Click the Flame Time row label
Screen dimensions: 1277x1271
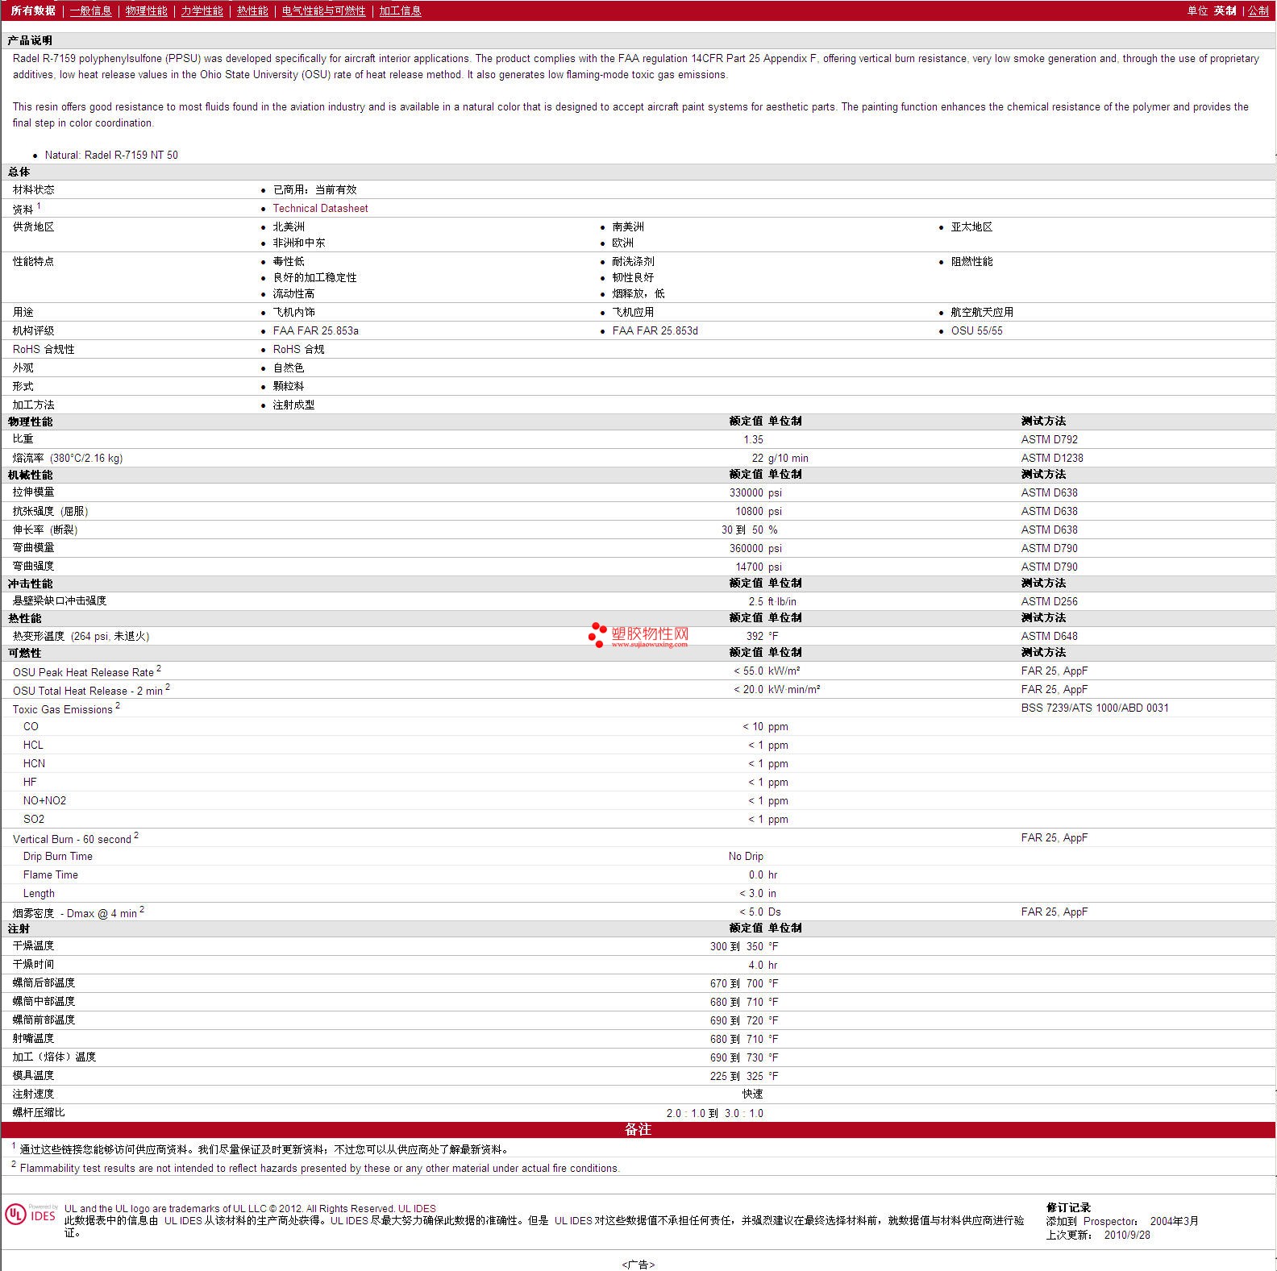(50, 874)
